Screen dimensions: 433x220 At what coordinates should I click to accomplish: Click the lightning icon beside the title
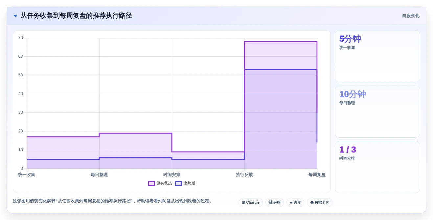coord(15,16)
